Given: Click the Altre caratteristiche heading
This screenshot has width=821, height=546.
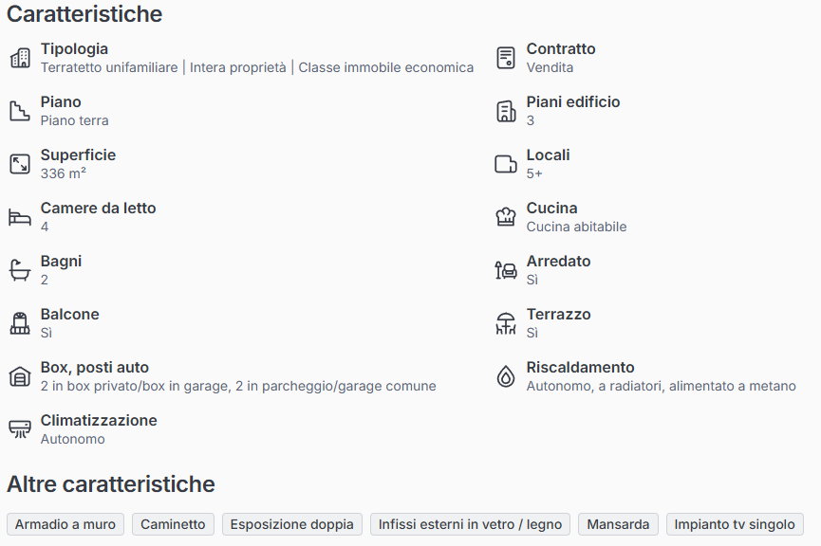Looking at the screenshot, I should [111, 484].
